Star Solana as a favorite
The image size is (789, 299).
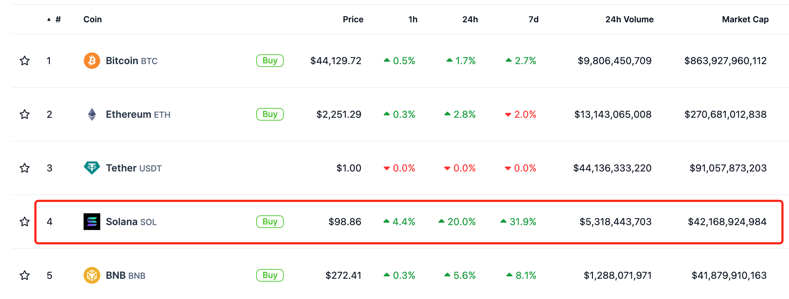click(x=24, y=222)
